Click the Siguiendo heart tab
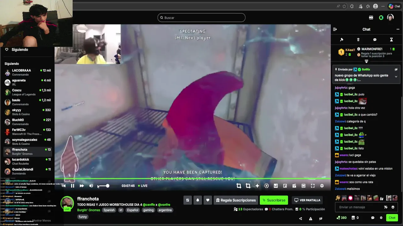 (16, 50)
